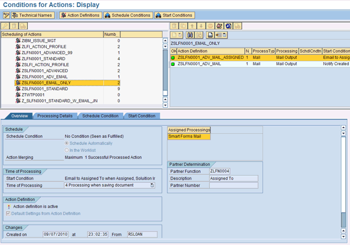This screenshot has width=350, height=245.
Task: Click the Partner Number input field
Action: (x=233, y=186)
